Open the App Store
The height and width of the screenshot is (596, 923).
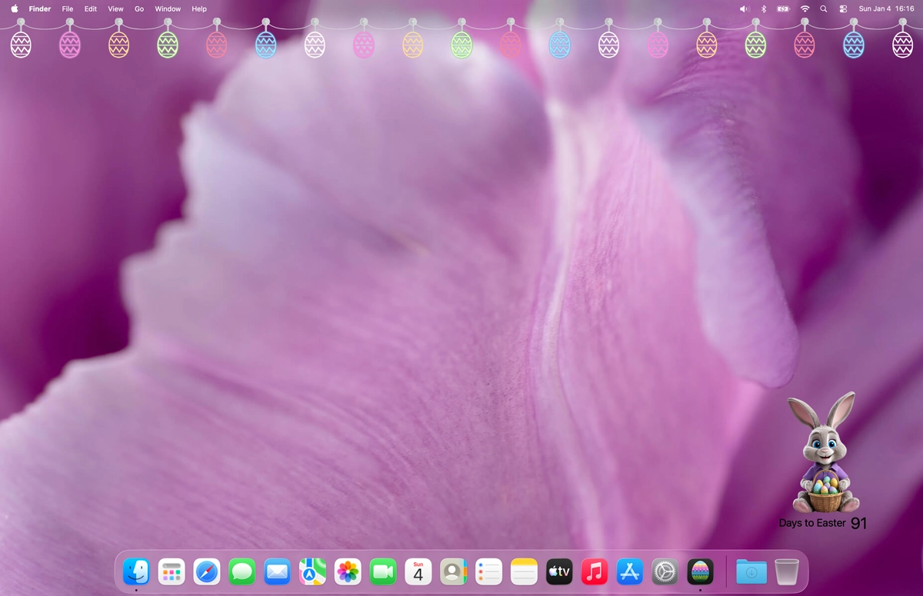[629, 571]
